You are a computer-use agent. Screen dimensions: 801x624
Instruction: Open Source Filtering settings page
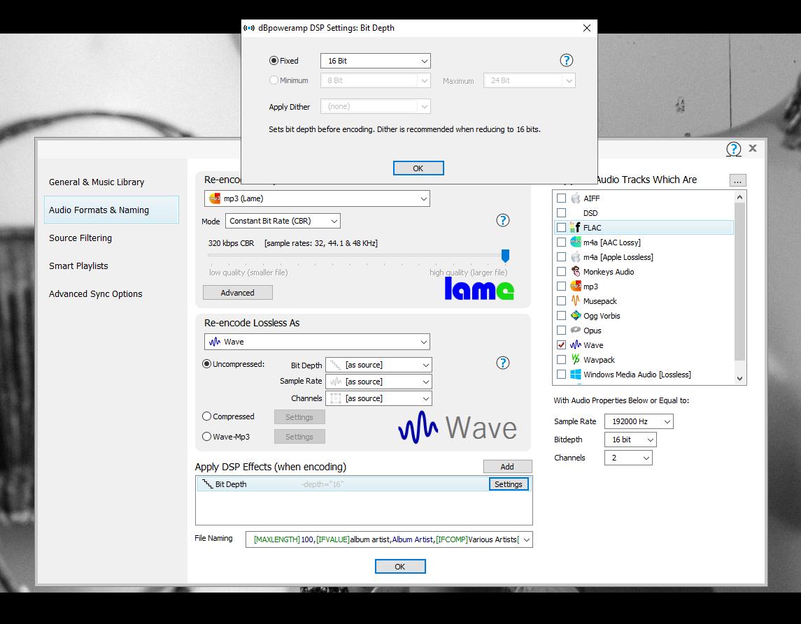click(80, 238)
